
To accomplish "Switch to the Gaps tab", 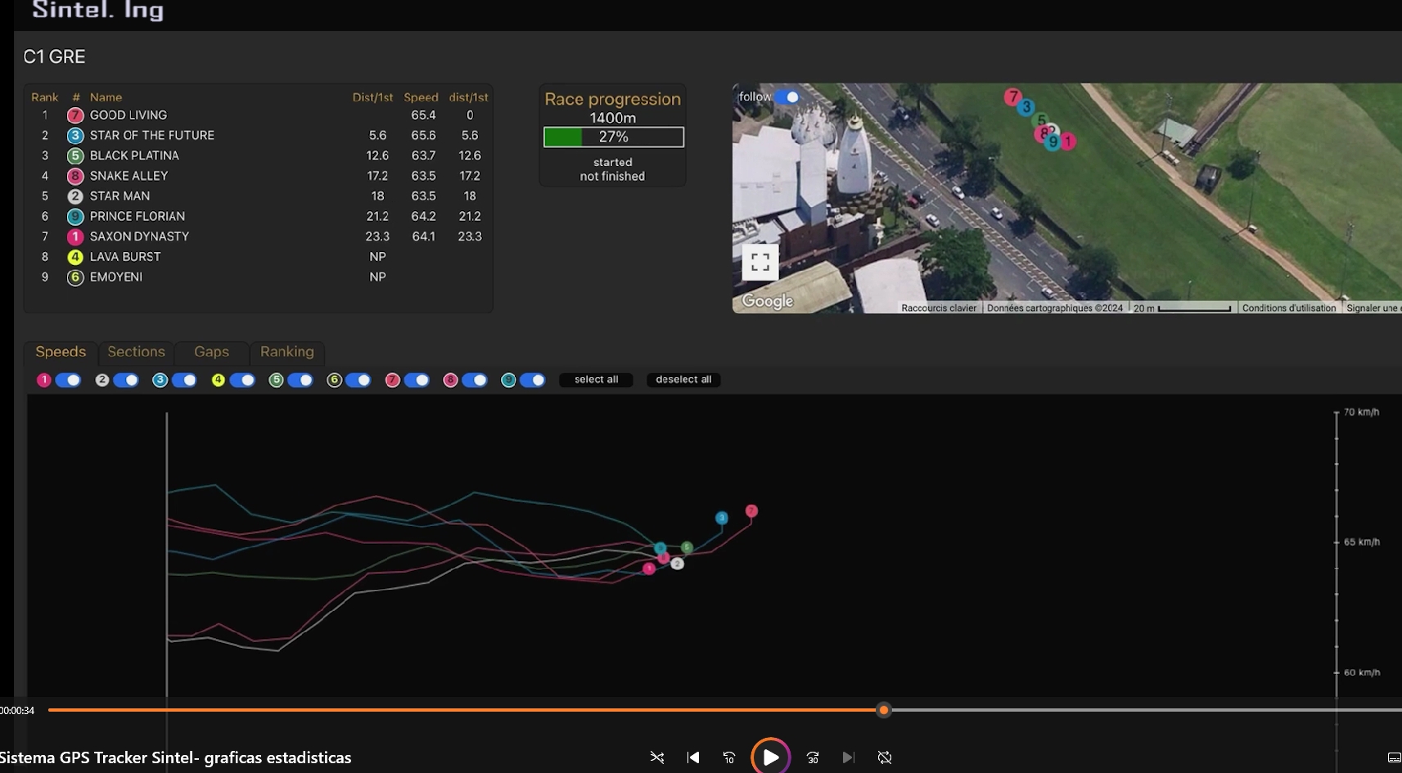I will pyautogui.click(x=211, y=352).
